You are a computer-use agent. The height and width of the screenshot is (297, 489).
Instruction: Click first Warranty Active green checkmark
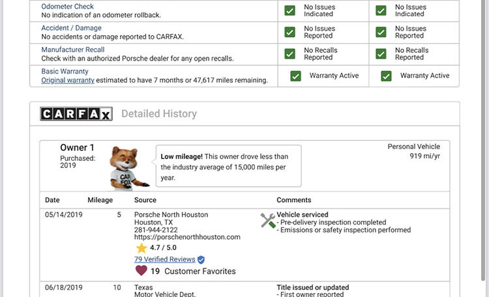[x=296, y=76]
